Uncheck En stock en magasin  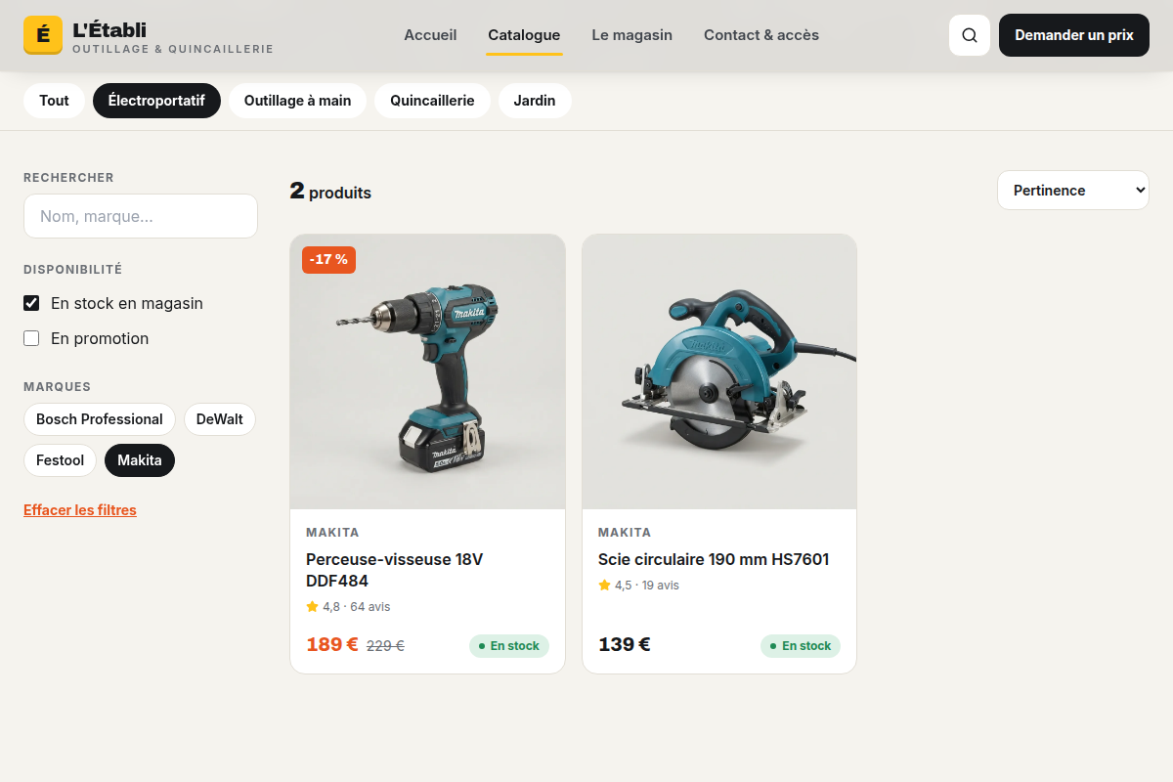tap(31, 303)
